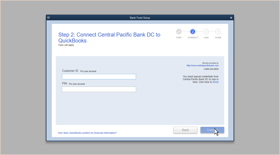Select step 2 CONNECT circle
This screenshot has width=280, height=155.
coord(193,32)
